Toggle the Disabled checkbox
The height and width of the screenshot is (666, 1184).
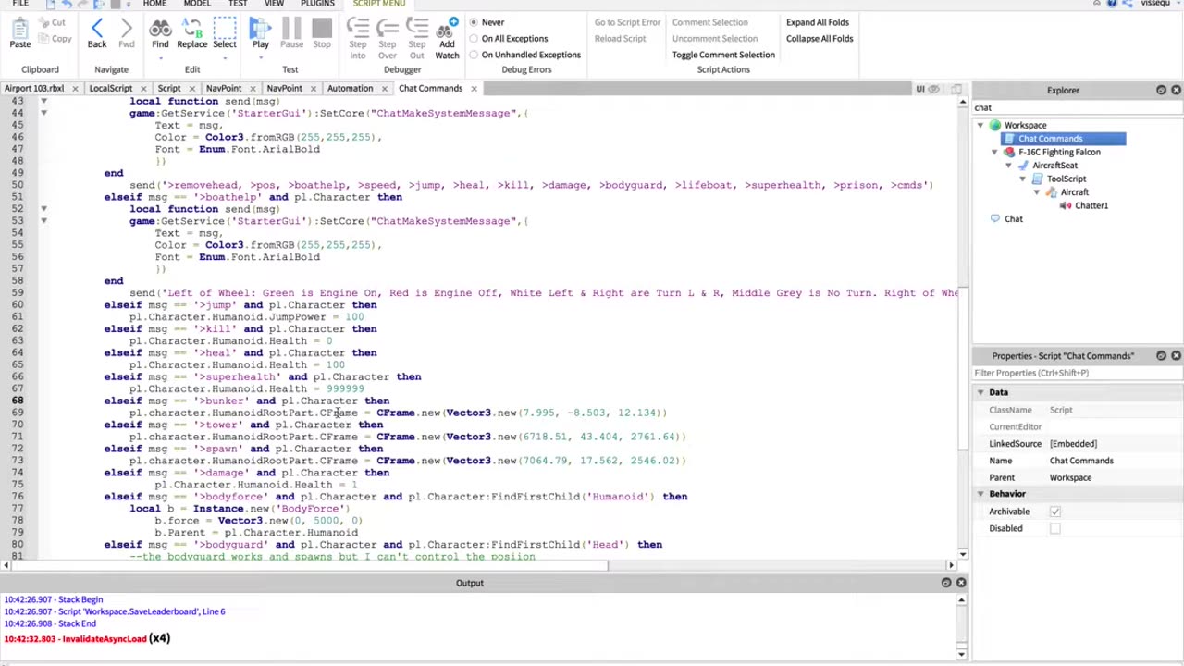(1054, 528)
